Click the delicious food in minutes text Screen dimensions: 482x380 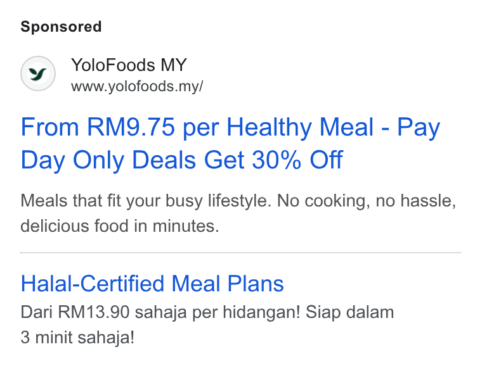coord(120,226)
